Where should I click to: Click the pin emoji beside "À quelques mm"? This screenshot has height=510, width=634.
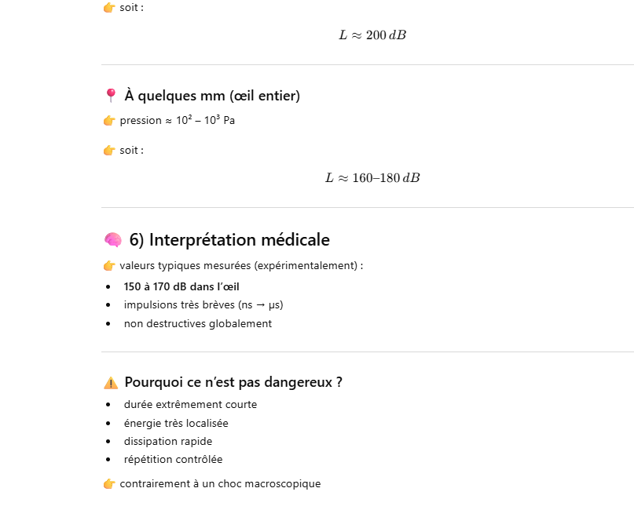click(110, 96)
